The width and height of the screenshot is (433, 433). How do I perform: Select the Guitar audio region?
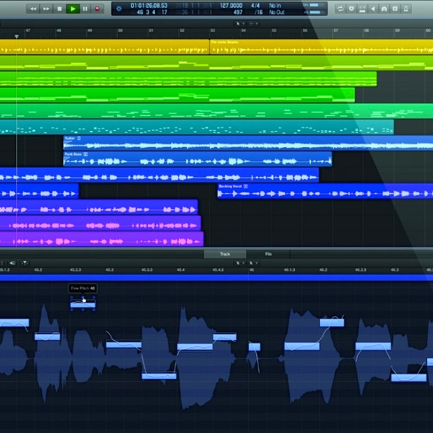(x=248, y=143)
